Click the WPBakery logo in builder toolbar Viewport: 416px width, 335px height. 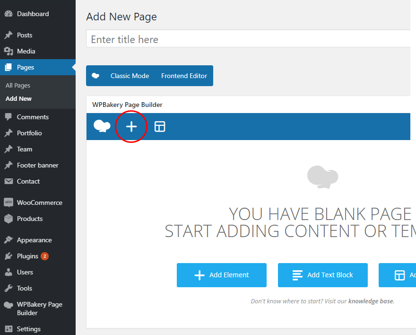coord(102,126)
